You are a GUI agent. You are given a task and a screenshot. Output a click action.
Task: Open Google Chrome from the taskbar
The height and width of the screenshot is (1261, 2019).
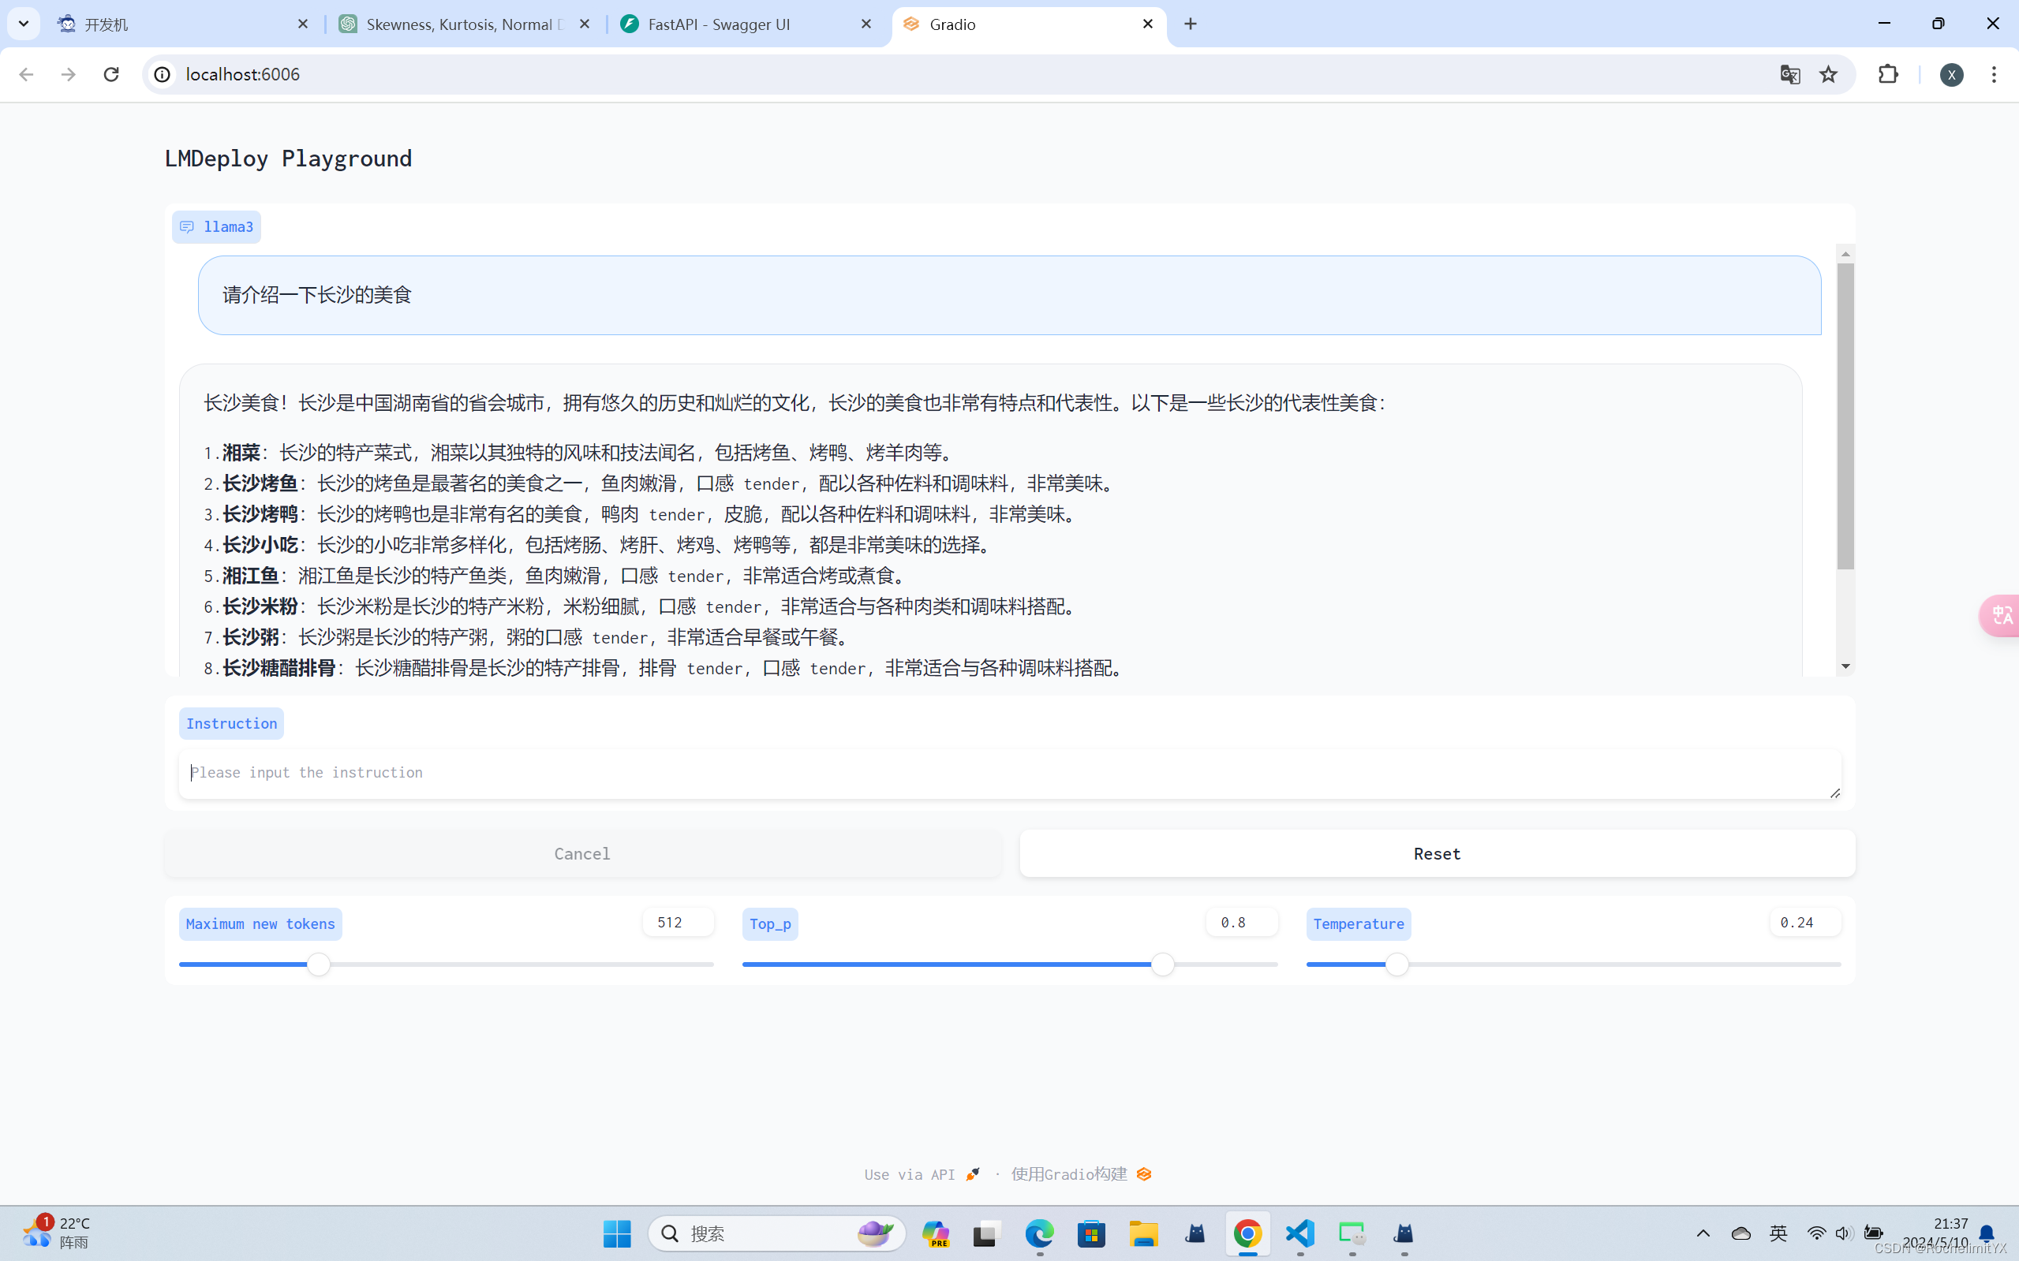1248,1233
